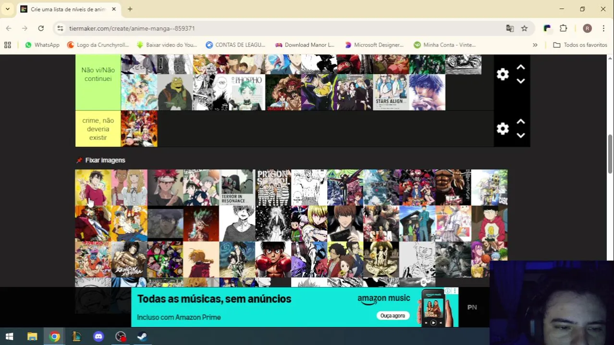Open 'CONTAS DE LEAGU...' bookmark
This screenshot has height=345, width=614.
pyautogui.click(x=235, y=45)
